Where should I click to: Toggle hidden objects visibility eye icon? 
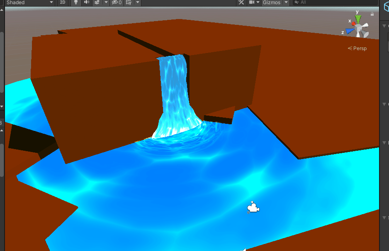pos(117,2)
